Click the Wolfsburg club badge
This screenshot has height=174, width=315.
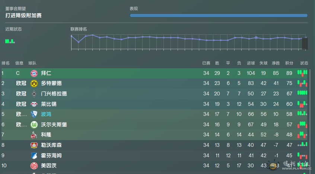34,124
